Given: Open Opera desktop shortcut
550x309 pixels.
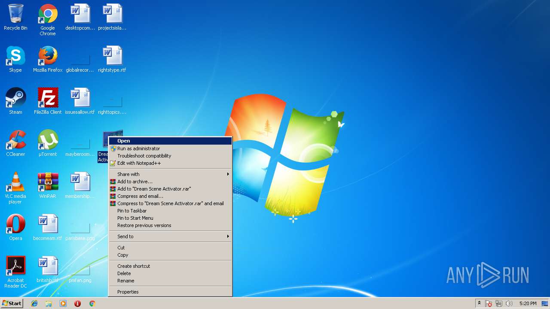Looking at the screenshot, I should (15, 227).
